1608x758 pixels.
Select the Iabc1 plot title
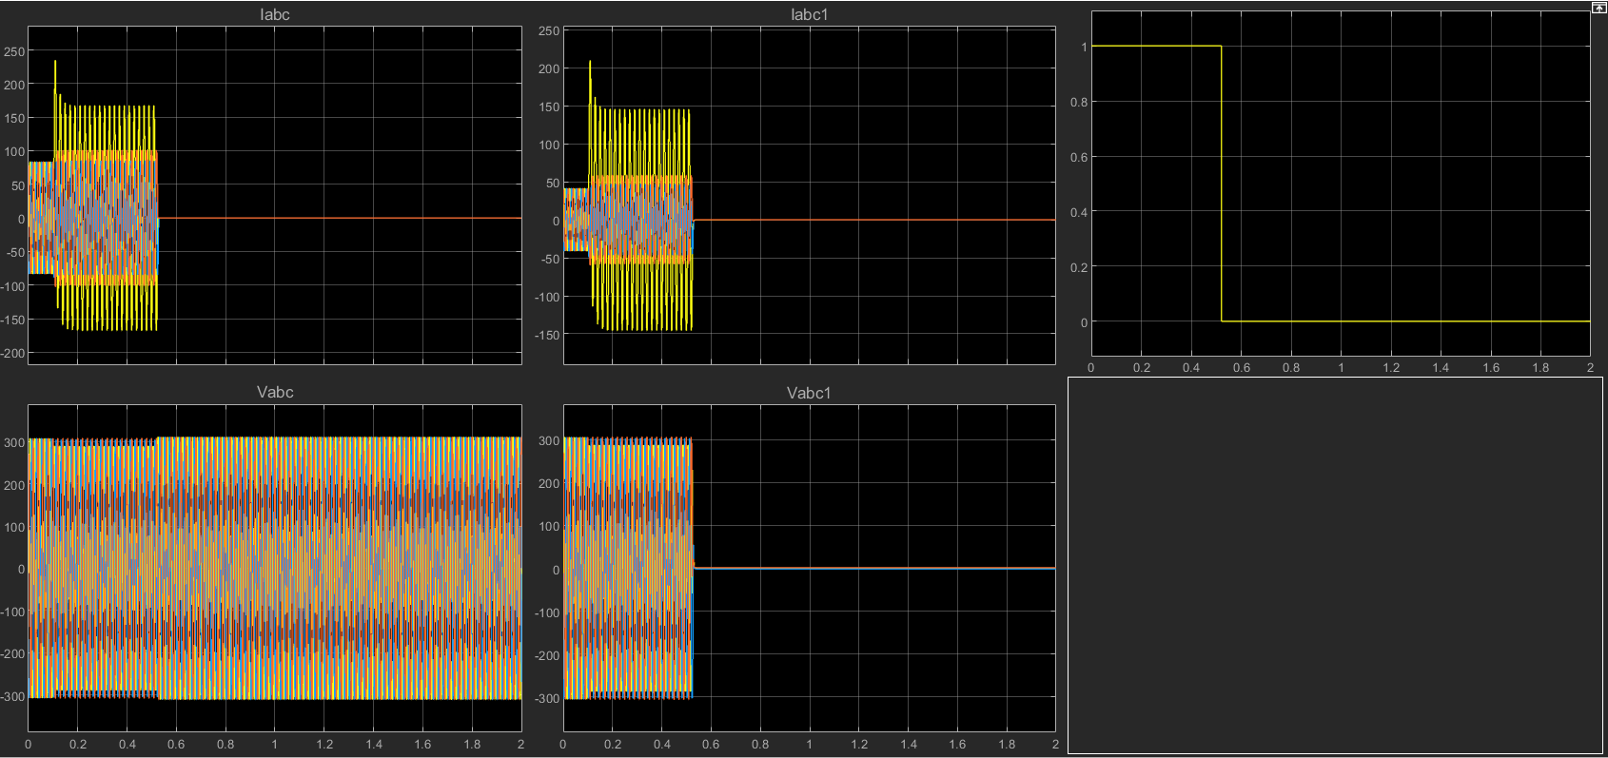(810, 15)
